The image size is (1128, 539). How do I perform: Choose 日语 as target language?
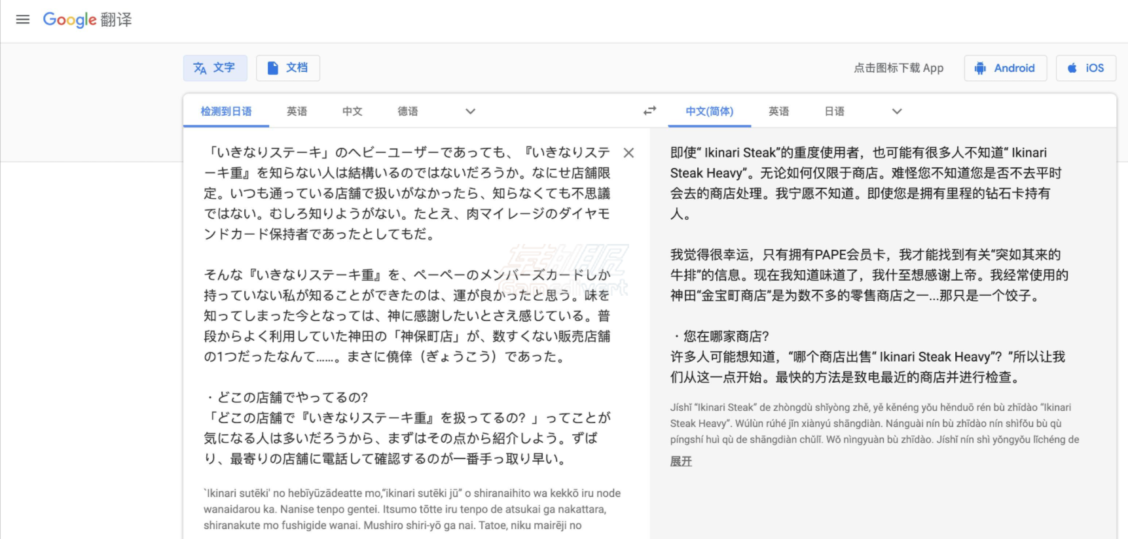pyautogui.click(x=835, y=111)
